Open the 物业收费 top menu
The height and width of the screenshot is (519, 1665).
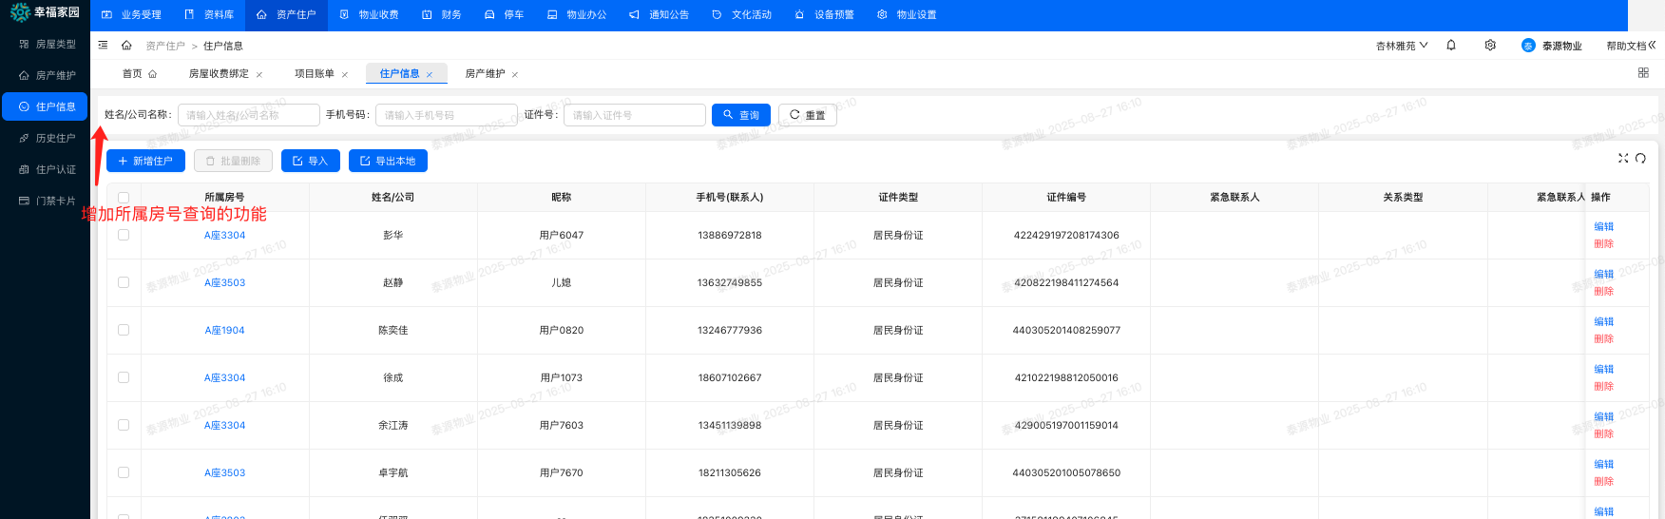369,14
